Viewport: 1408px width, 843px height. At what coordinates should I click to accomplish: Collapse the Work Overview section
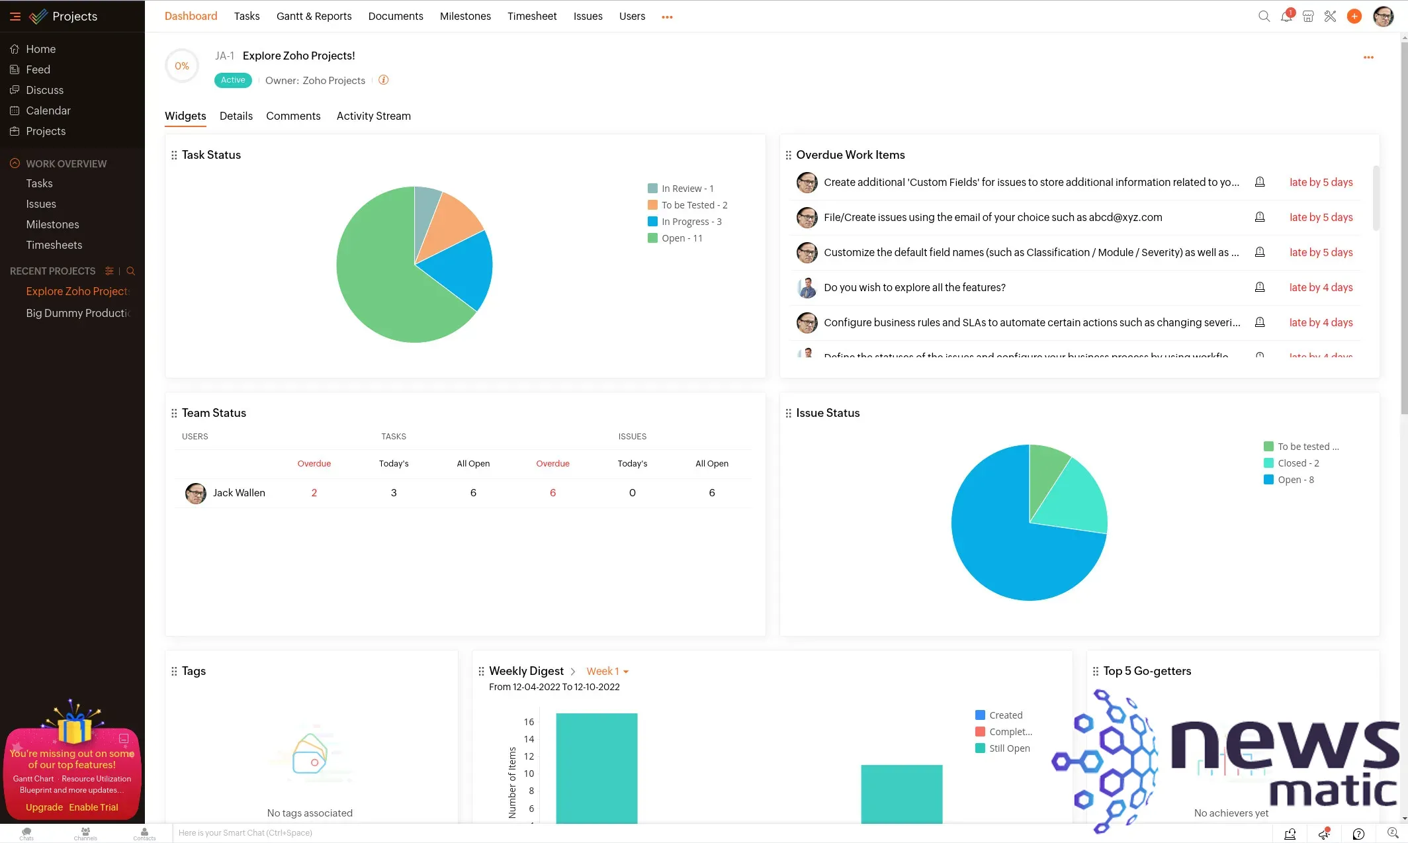pos(15,163)
